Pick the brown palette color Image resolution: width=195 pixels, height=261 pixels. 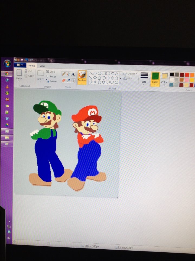pyautogui.click(x=181, y=80)
